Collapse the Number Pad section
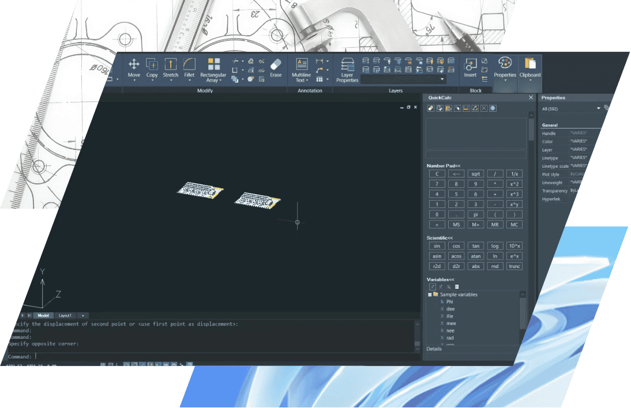 pyautogui.click(x=444, y=166)
